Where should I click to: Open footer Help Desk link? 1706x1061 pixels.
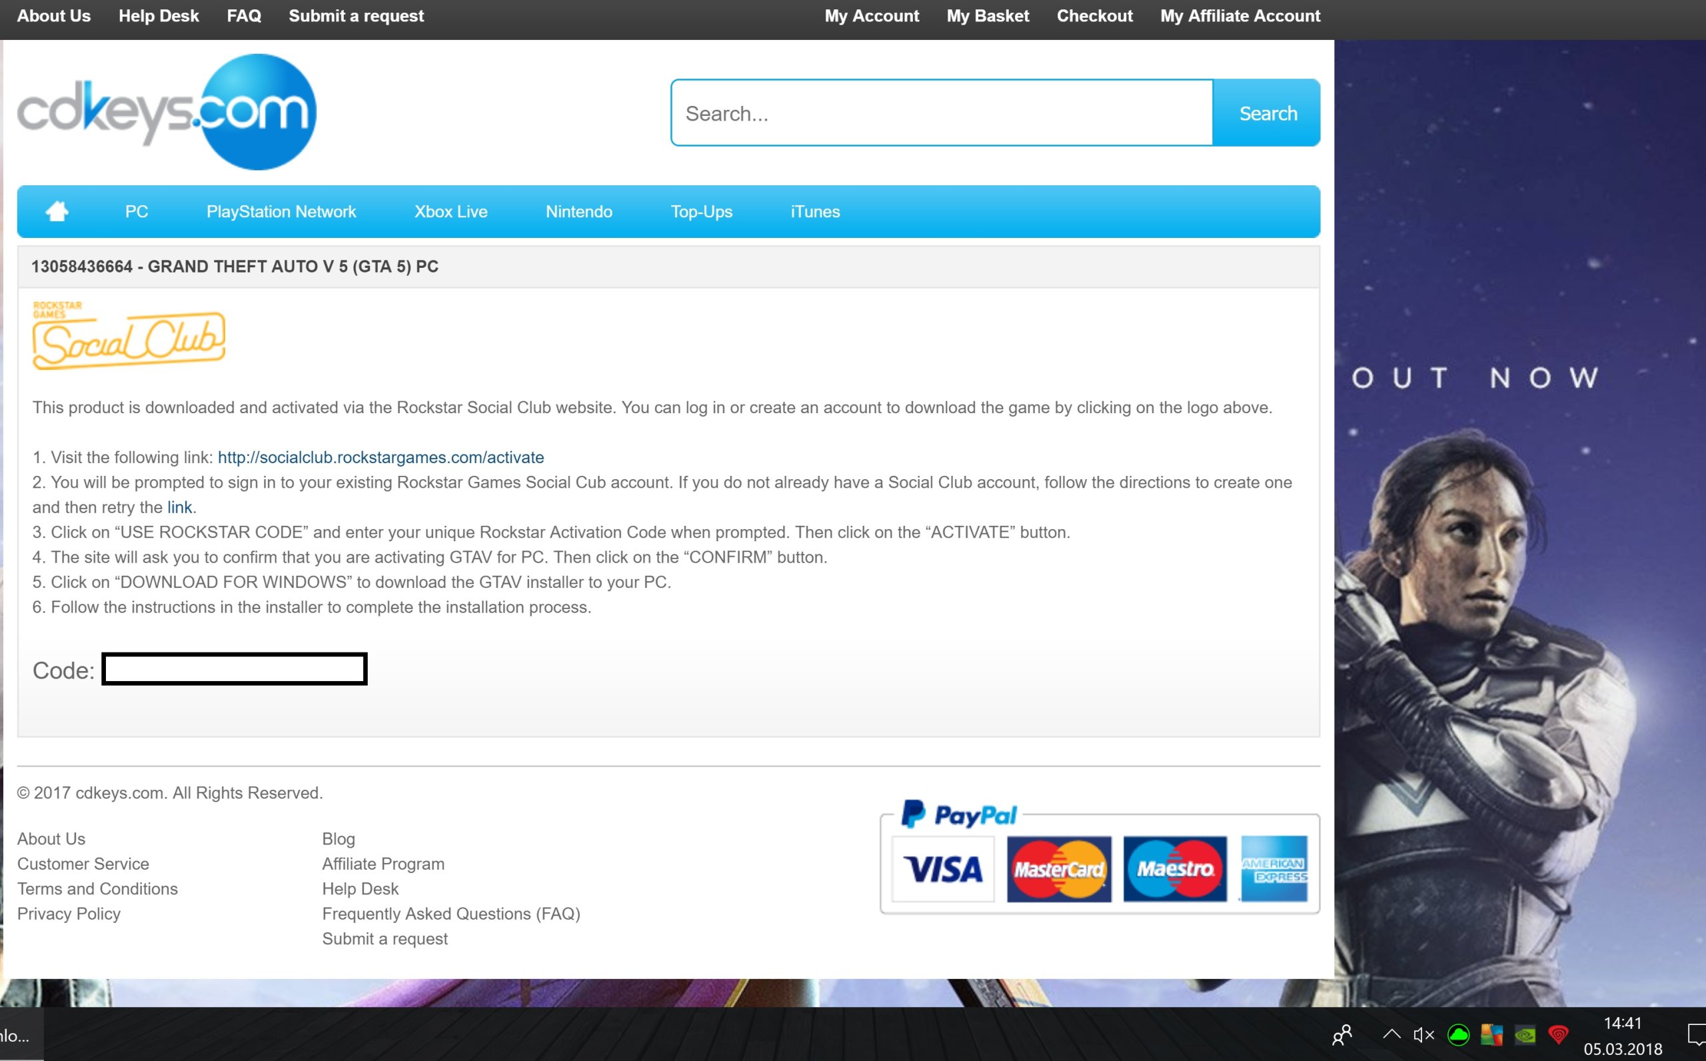(x=360, y=889)
